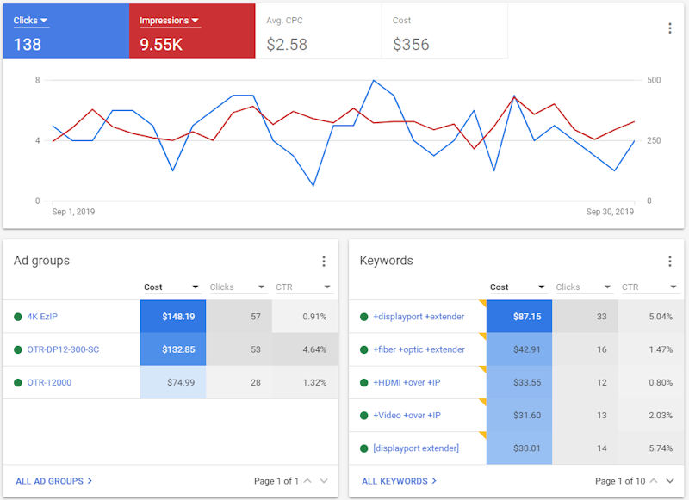Viewport: 689px width, 500px height.
Task: Click the green status dot for 4K EzIP
Action: click(x=18, y=317)
